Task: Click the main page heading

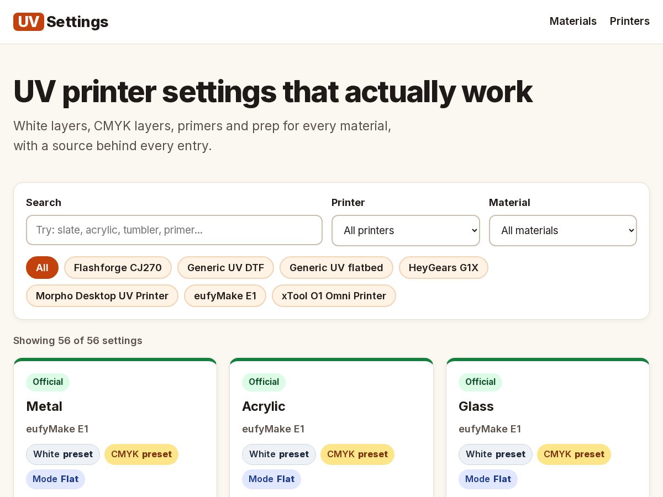Action: point(273,92)
